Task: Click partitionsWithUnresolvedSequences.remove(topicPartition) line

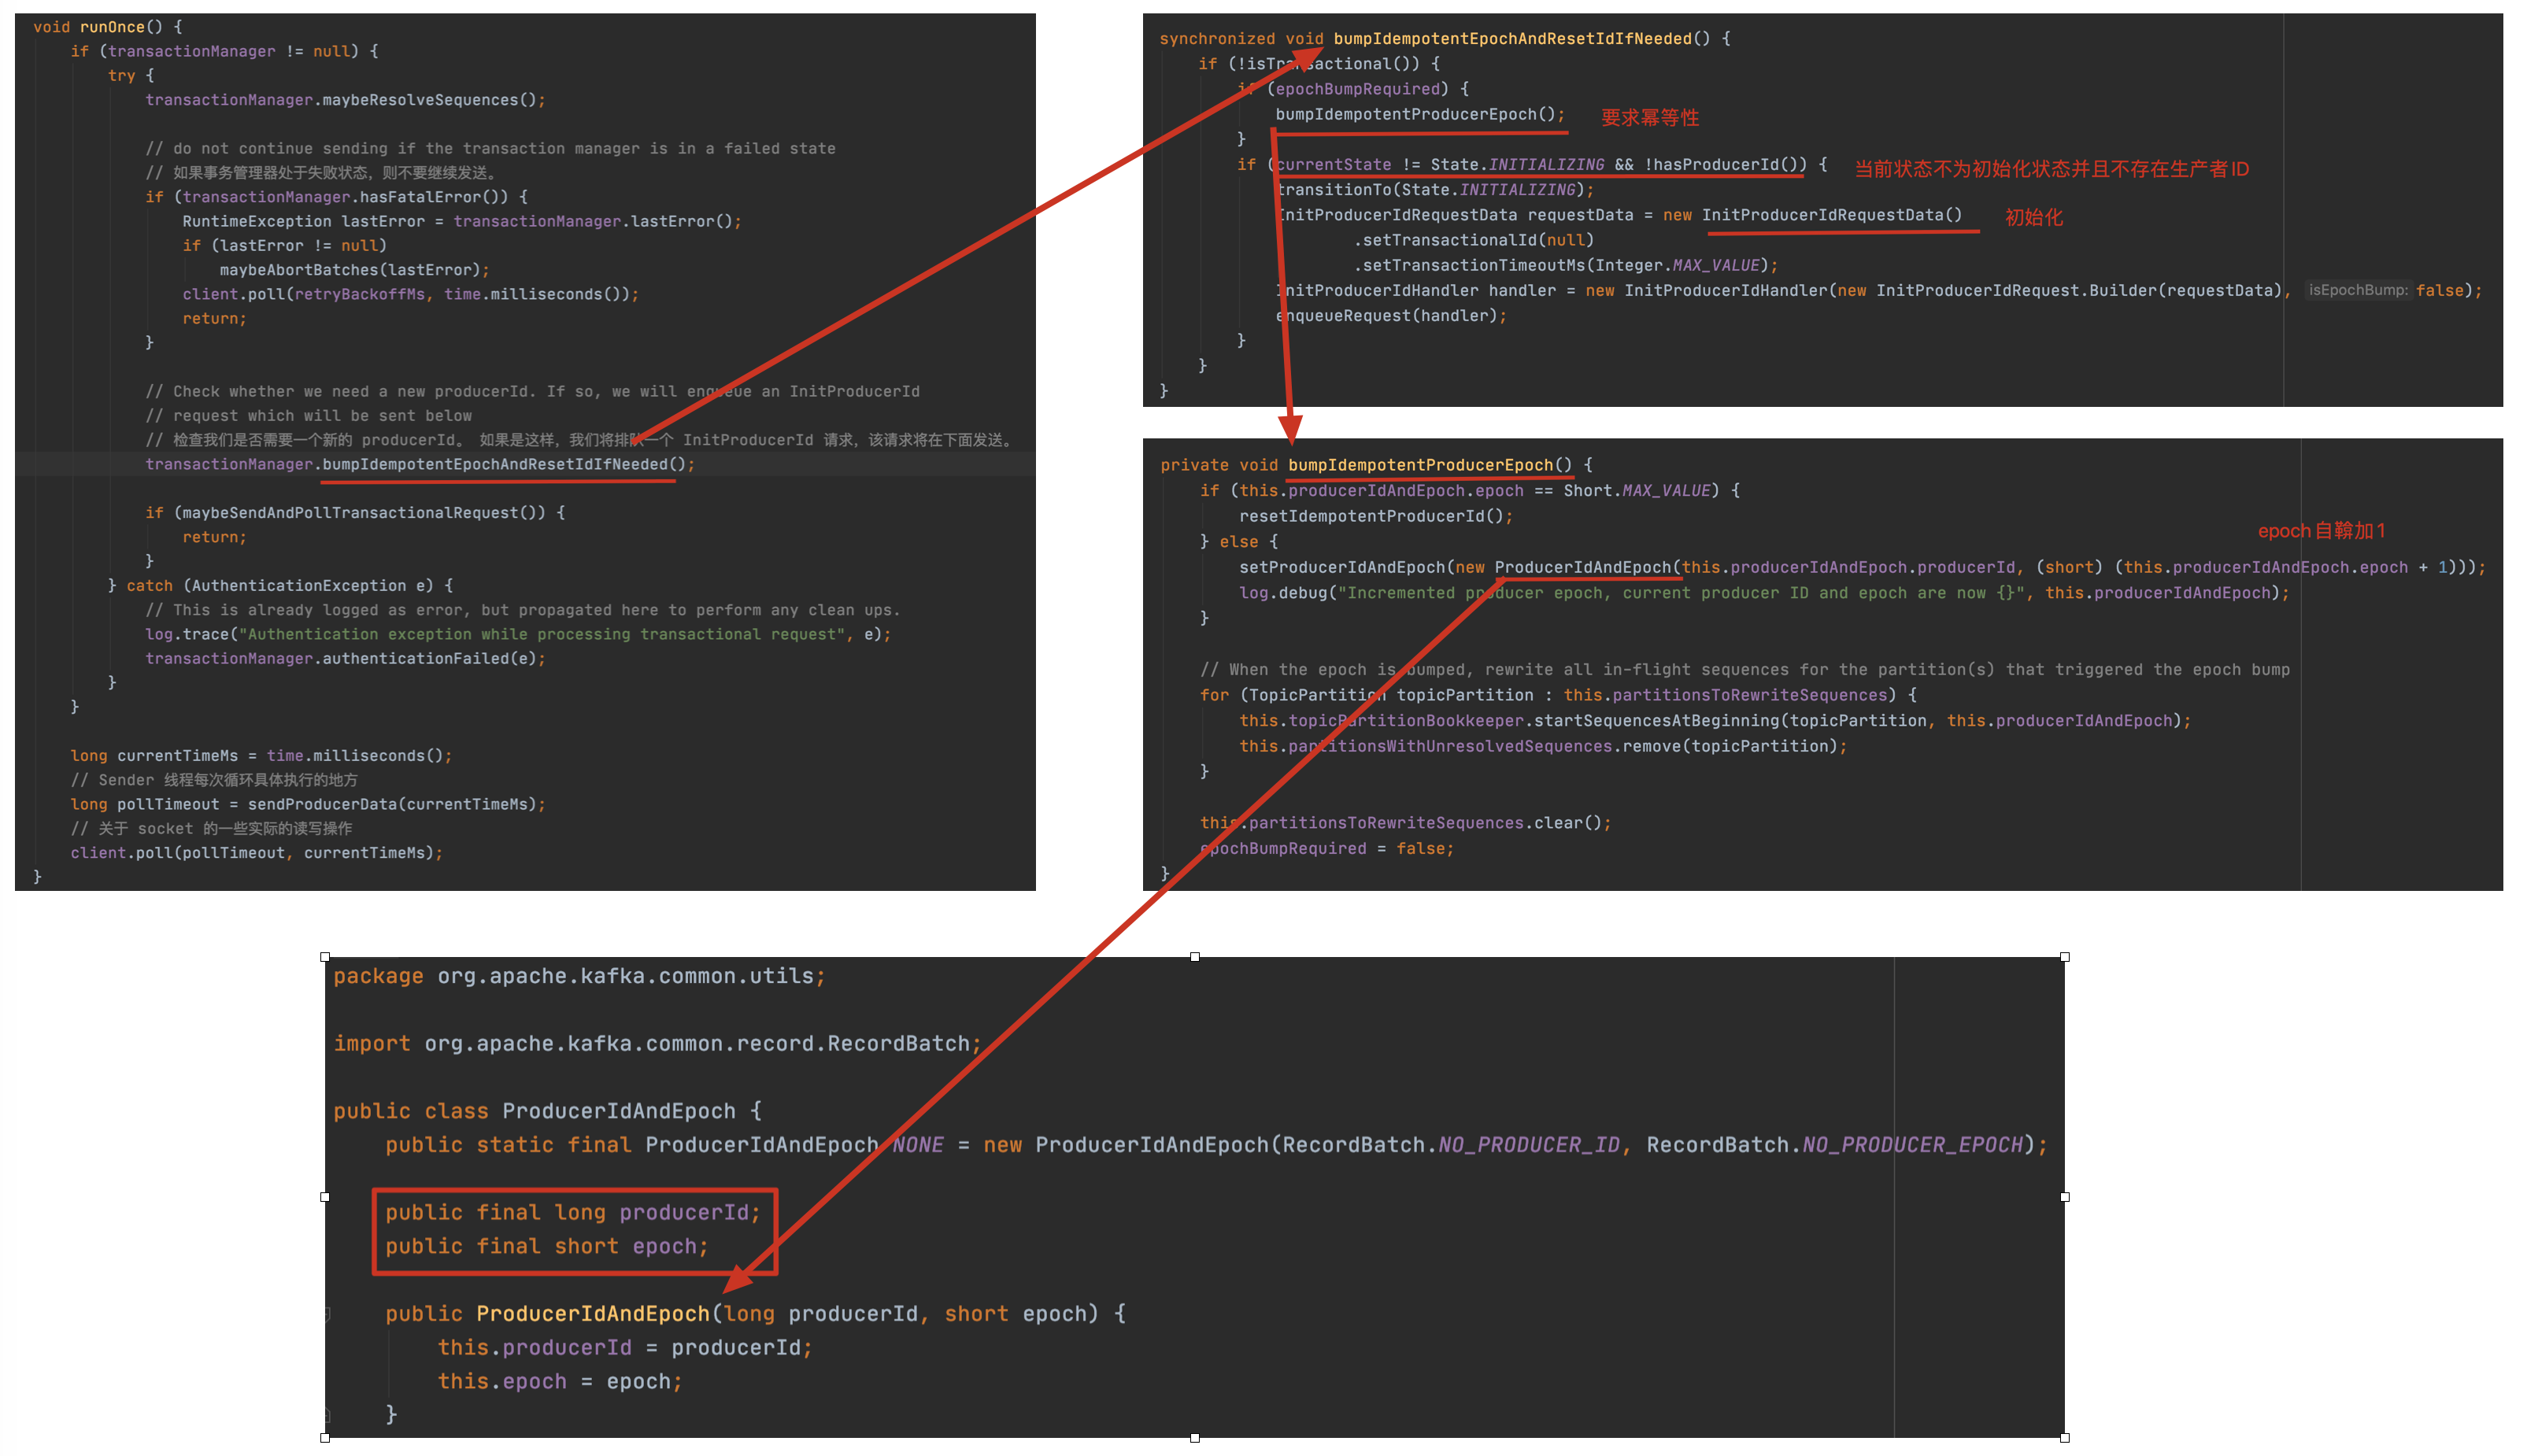Action: [1543, 747]
